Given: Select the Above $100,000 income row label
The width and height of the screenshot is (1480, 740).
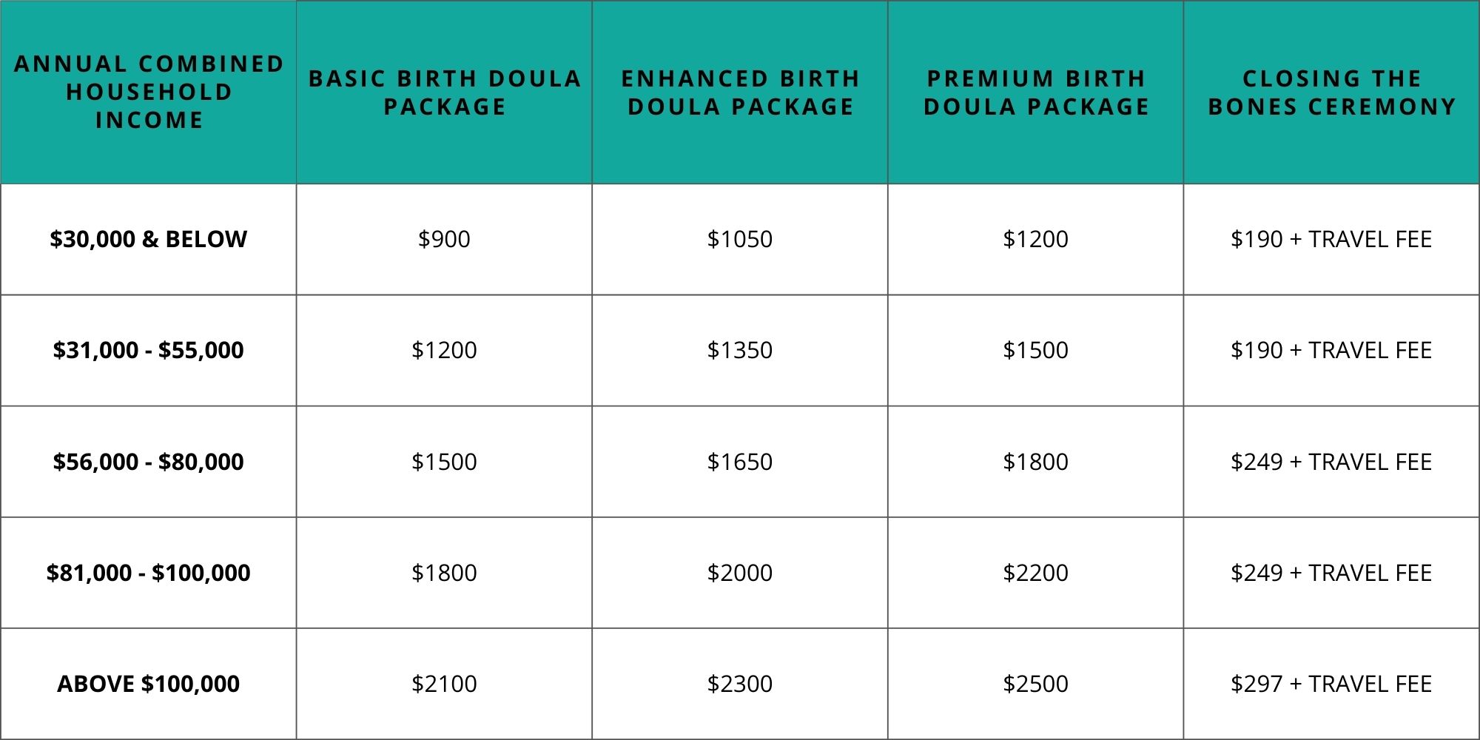Looking at the screenshot, I should click(x=149, y=684).
